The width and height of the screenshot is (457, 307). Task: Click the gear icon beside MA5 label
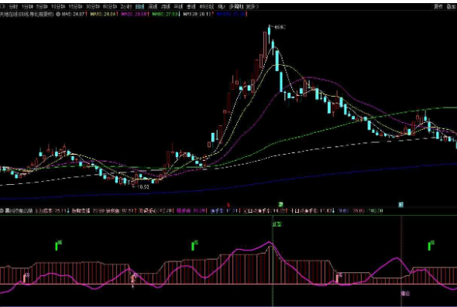pyautogui.click(x=58, y=14)
